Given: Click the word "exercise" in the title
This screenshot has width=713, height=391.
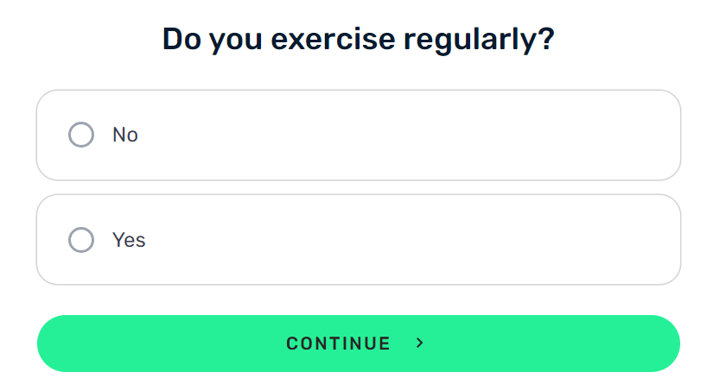Looking at the screenshot, I should [333, 39].
